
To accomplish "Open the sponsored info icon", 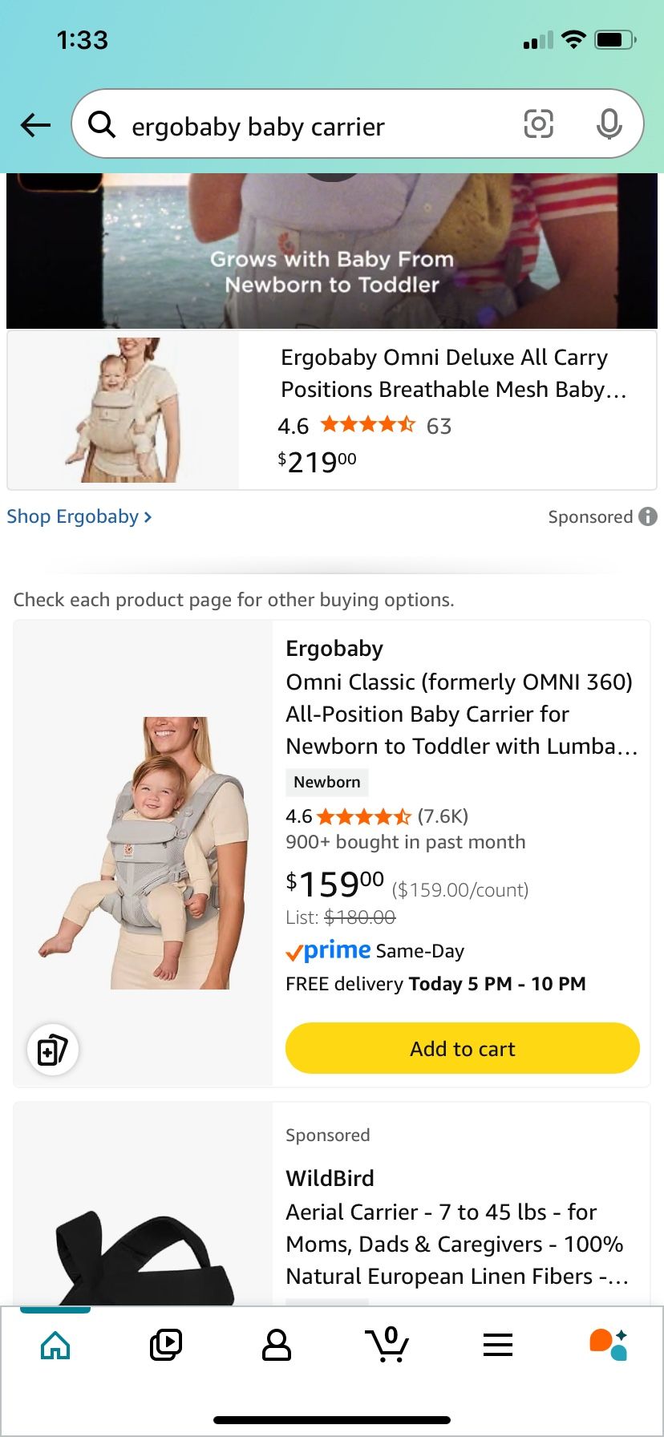I will (x=648, y=516).
